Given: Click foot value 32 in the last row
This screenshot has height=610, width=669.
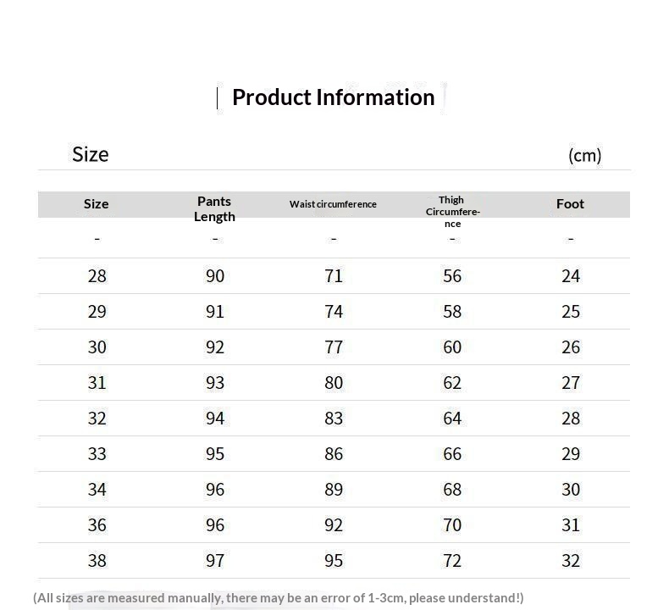Looking at the screenshot, I should [x=571, y=561].
